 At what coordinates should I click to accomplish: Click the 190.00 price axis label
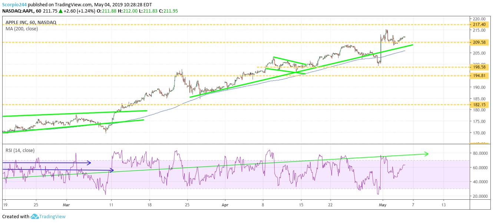click(480, 87)
